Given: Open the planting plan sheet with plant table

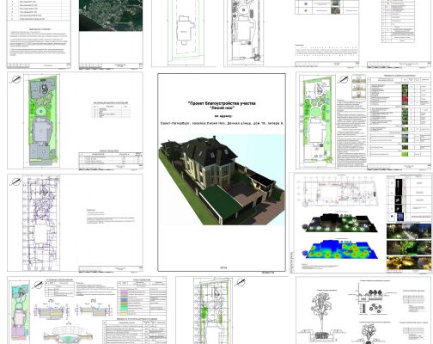Looking at the screenshot, I should click(x=363, y=120).
